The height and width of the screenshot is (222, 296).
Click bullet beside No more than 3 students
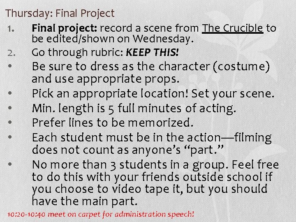[x=10, y=164]
